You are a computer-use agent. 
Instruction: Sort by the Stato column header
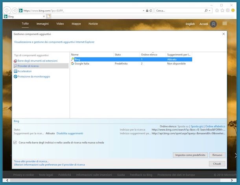(x=127, y=55)
